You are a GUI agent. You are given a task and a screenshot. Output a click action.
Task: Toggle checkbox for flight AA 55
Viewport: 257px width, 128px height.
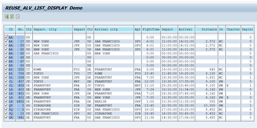tap(6, 45)
